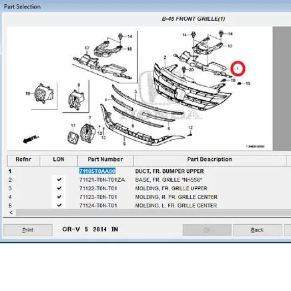Click the Refnr column header
Screen dimensions: 291x291
click(x=23, y=160)
